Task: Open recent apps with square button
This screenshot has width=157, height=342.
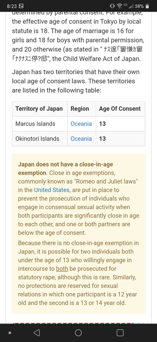Action: pos(120,333)
